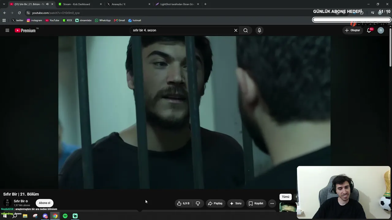392x220 pixels.
Task: Switch to the LightShot tab
Action: [x=177, y=4]
